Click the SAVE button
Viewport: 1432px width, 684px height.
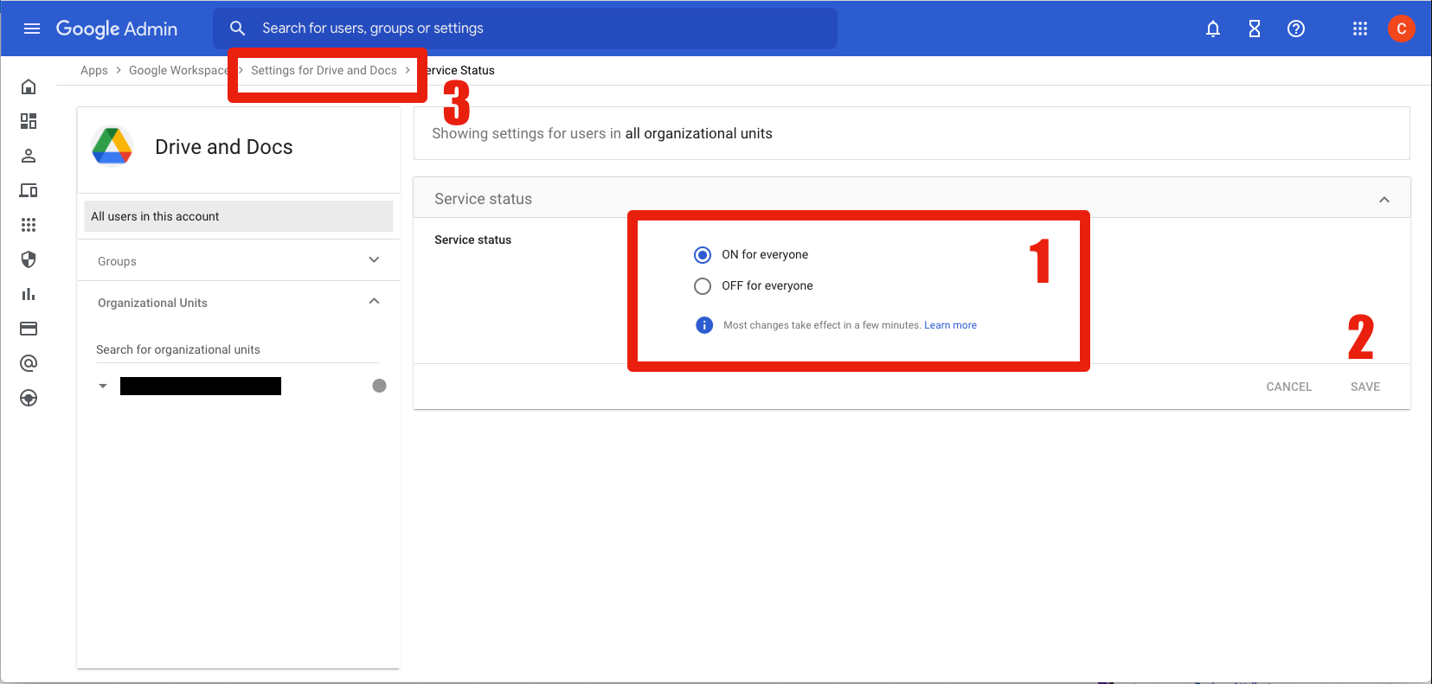(x=1365, y=387)
